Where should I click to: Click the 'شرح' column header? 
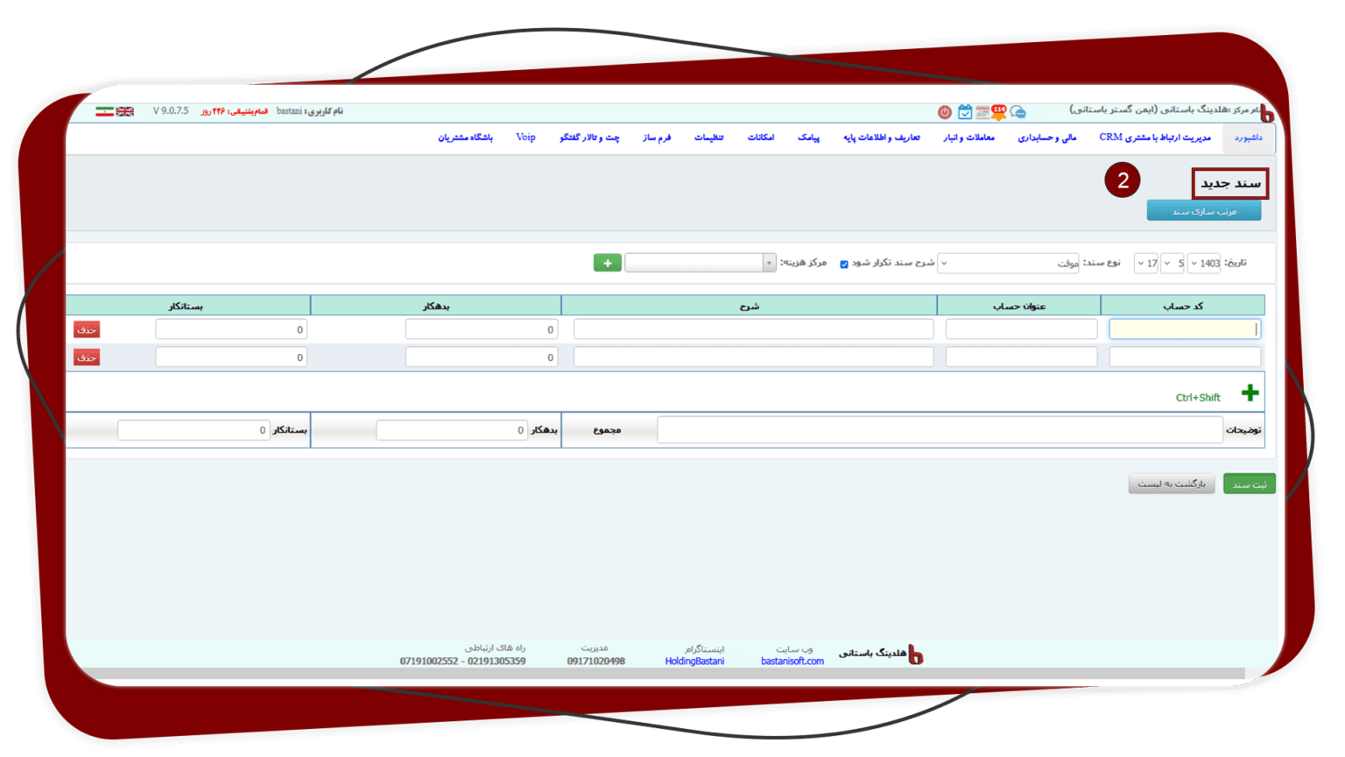[750, 306]
